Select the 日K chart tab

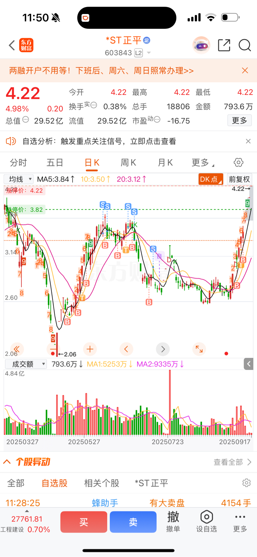92,163
